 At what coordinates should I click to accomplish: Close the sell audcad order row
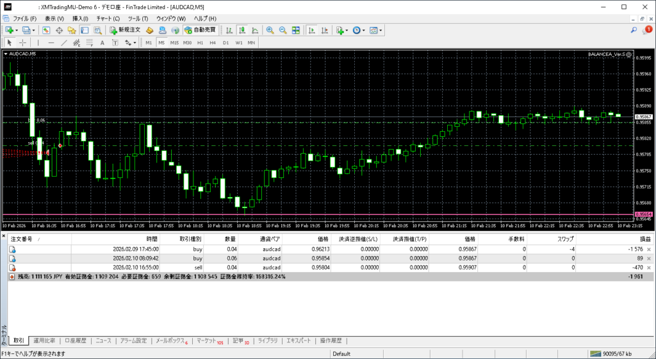pyautogui.click(x=649, y=267)
